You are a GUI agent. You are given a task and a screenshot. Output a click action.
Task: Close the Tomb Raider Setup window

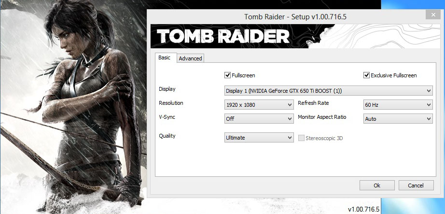pyautogui.click(x=433, y=14)
